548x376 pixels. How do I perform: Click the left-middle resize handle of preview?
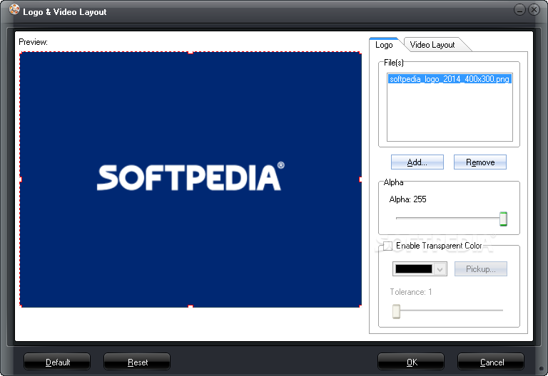(20, 179)
